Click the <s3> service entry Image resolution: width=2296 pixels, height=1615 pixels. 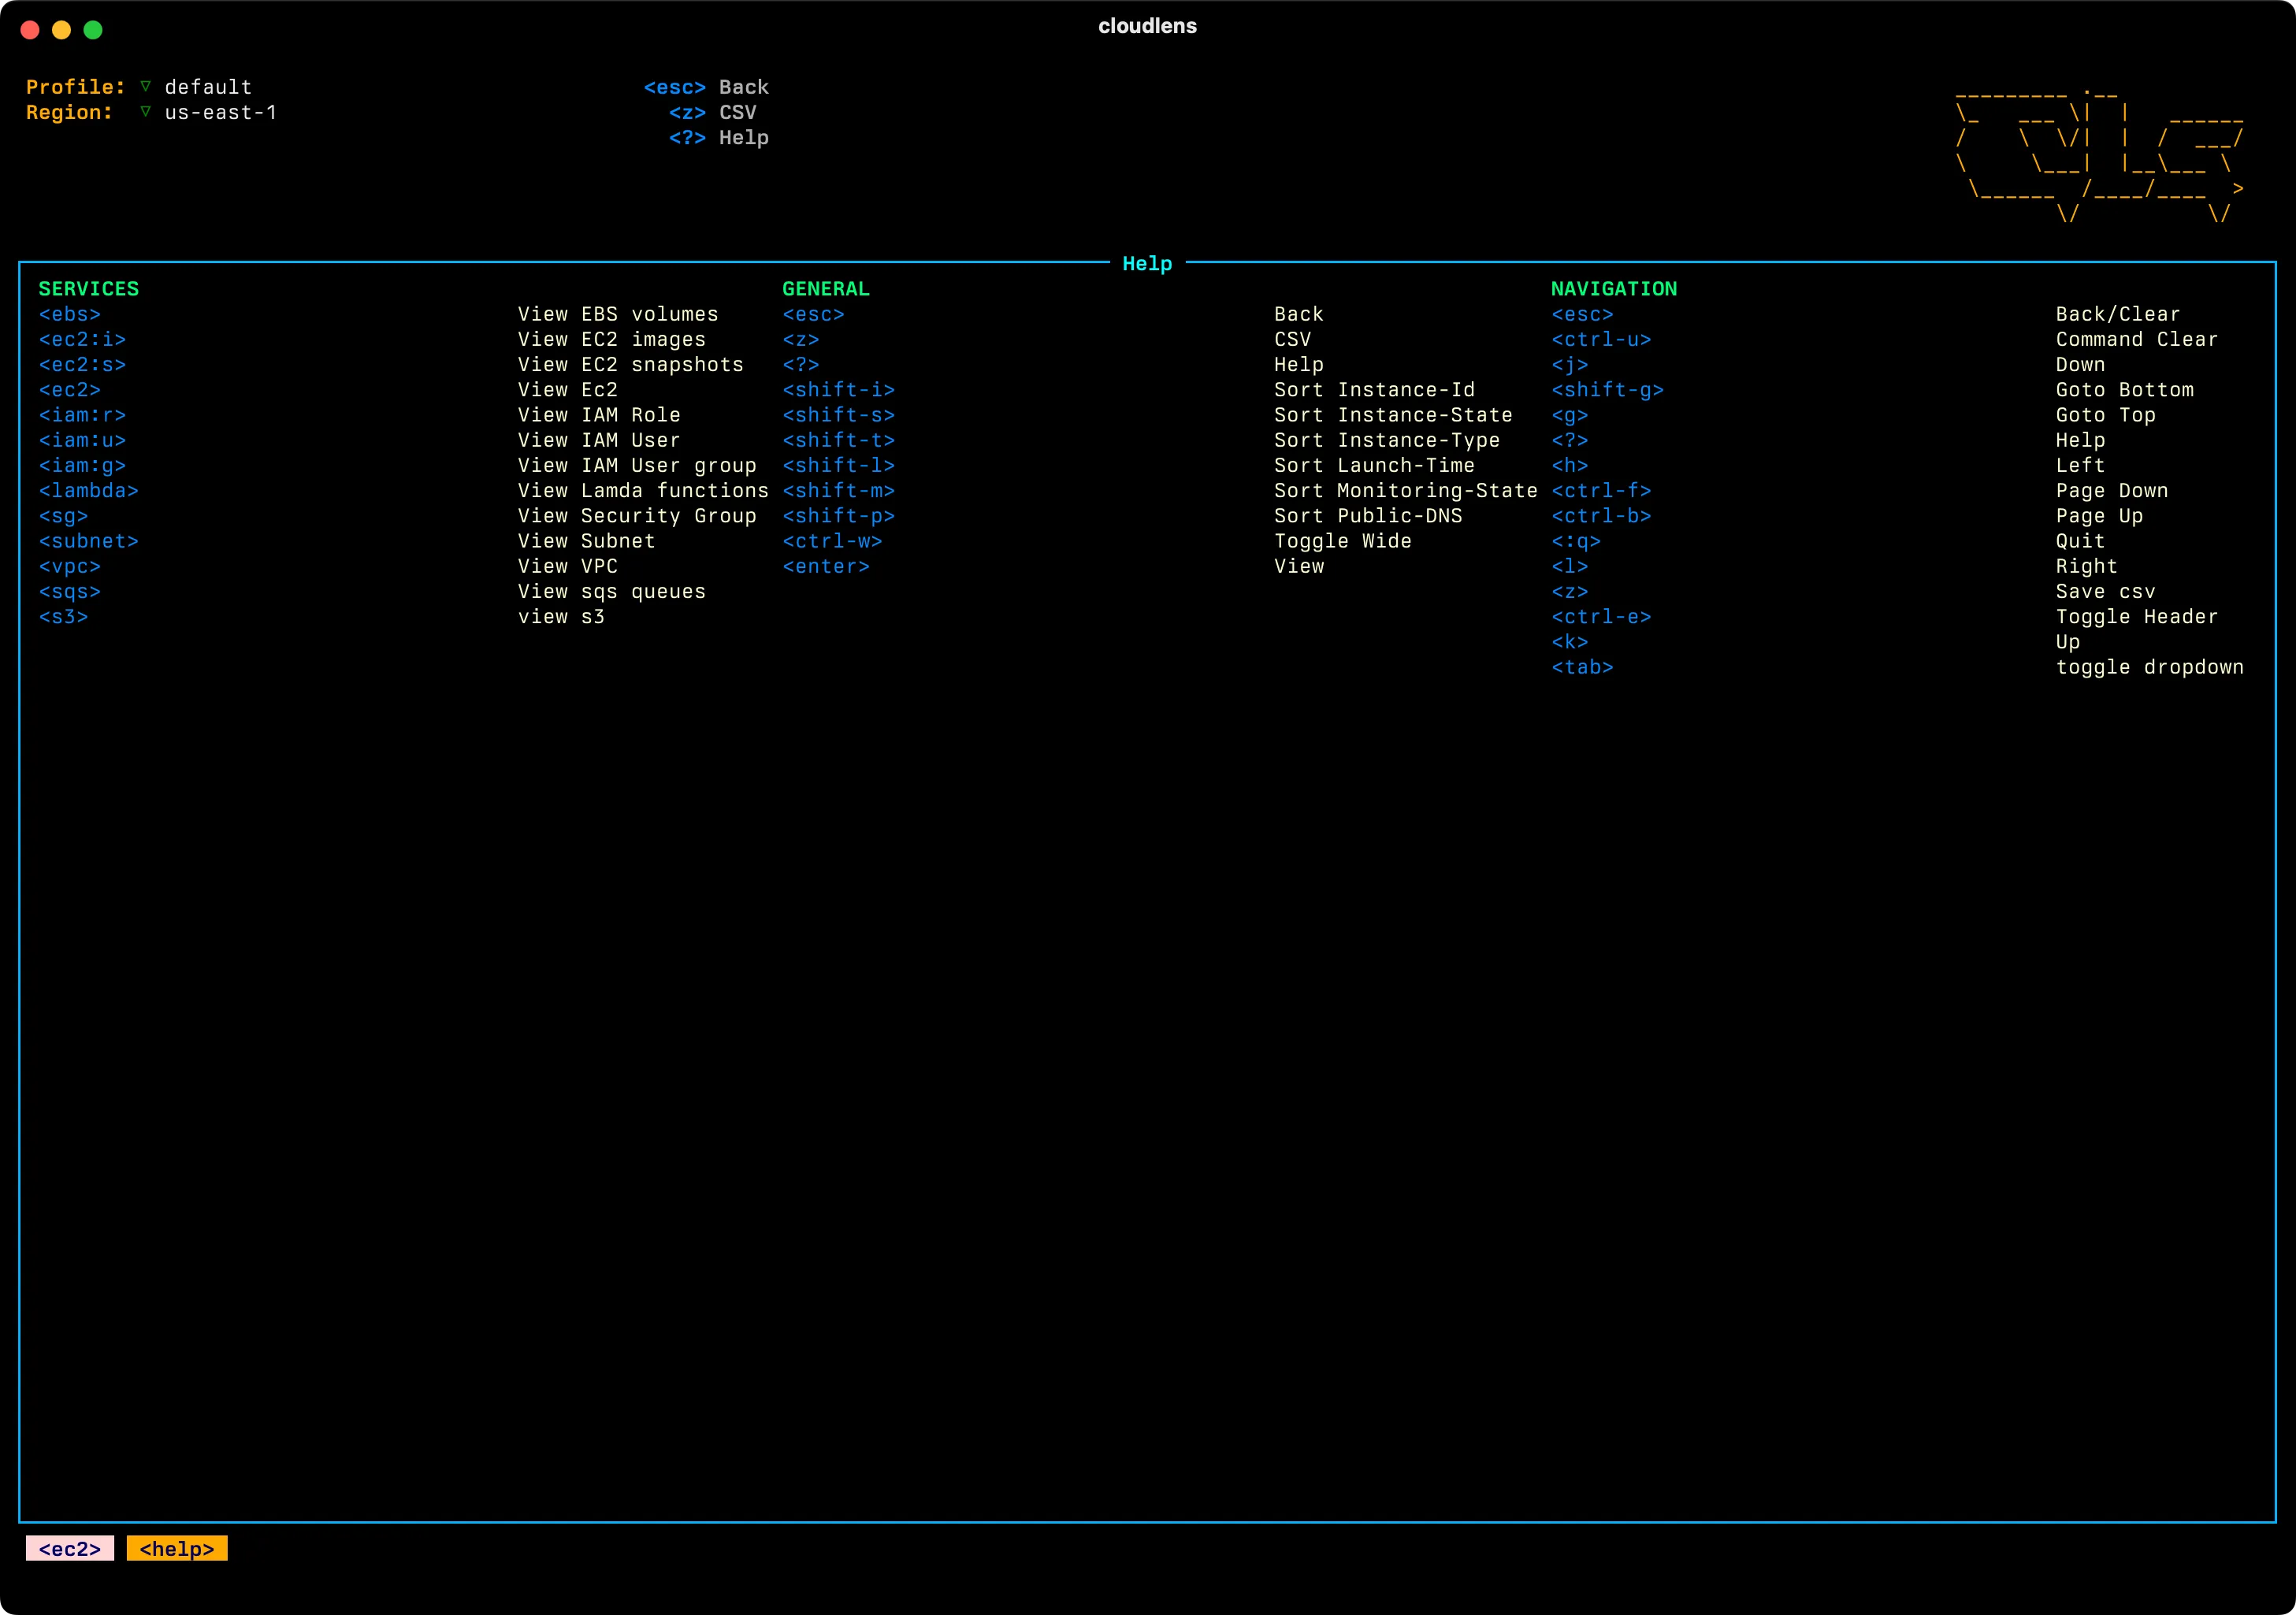coord(64,617)
